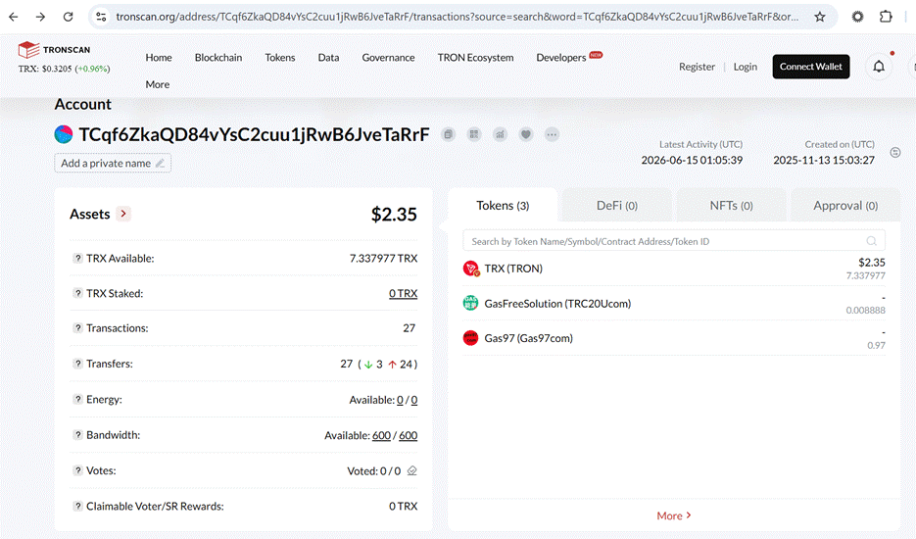This screenshot has width=916, height=539.
Task: Click Add a private name button
Action: point(113,163)
